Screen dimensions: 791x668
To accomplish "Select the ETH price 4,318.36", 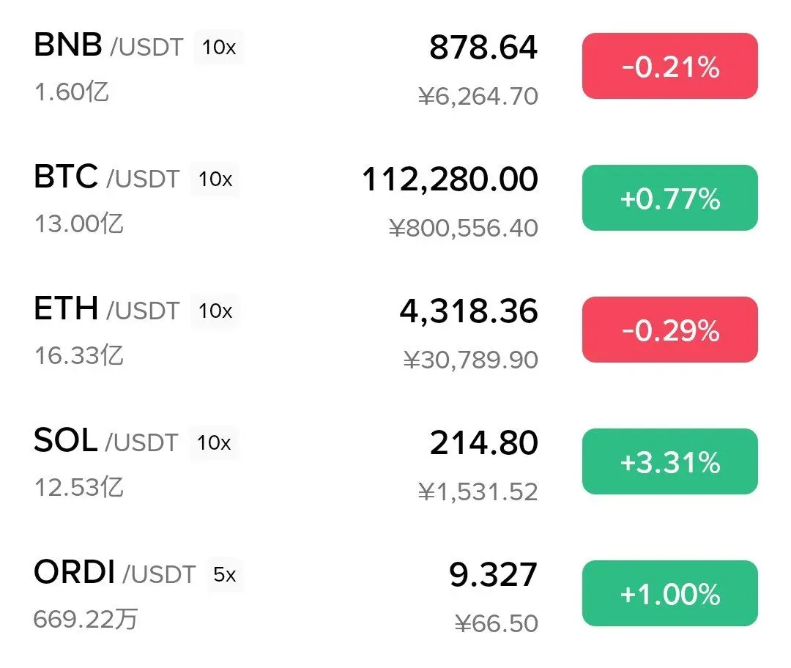I will 469,311.
